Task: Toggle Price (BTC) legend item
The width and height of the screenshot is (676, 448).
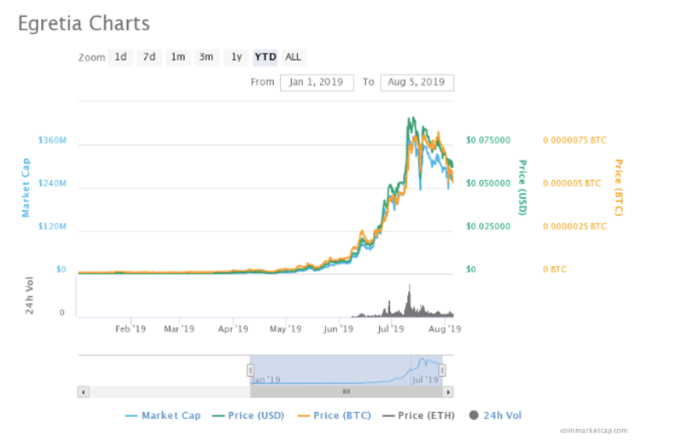Action: point(334,415)
